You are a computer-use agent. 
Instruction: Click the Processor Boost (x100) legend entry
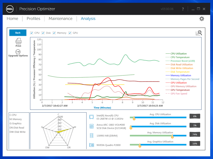point(180,61)
